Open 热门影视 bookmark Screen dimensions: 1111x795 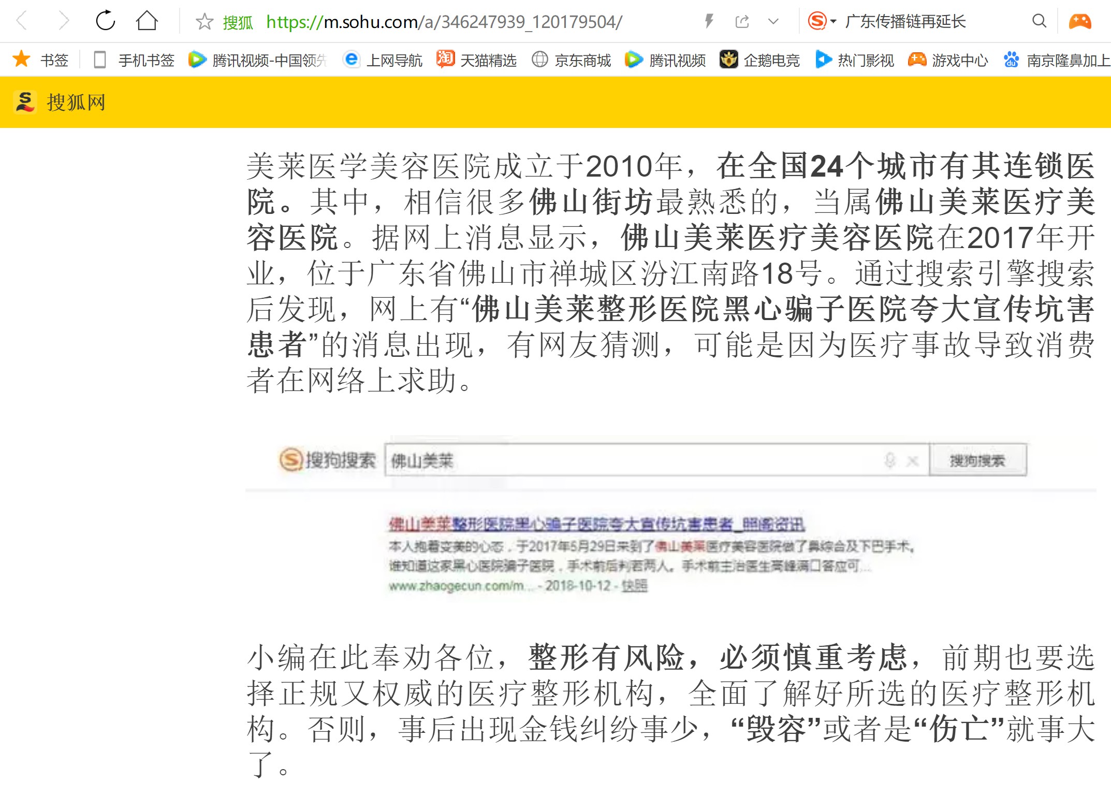(854, 60)
